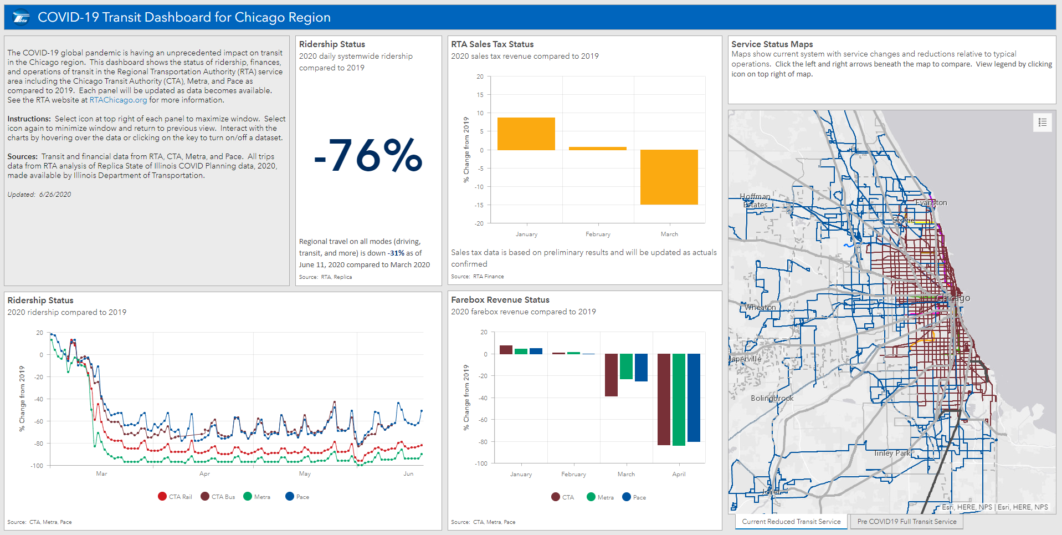
Task: Click the Esri, HERE, NPS attribution
Action: click(x=995, y=507)
